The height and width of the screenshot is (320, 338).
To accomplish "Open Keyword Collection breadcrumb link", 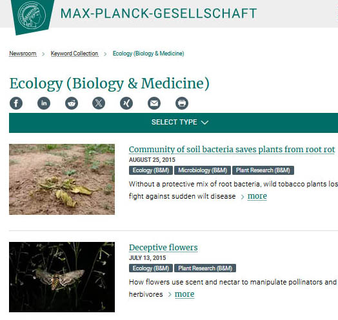I will (x=74, y=54).
